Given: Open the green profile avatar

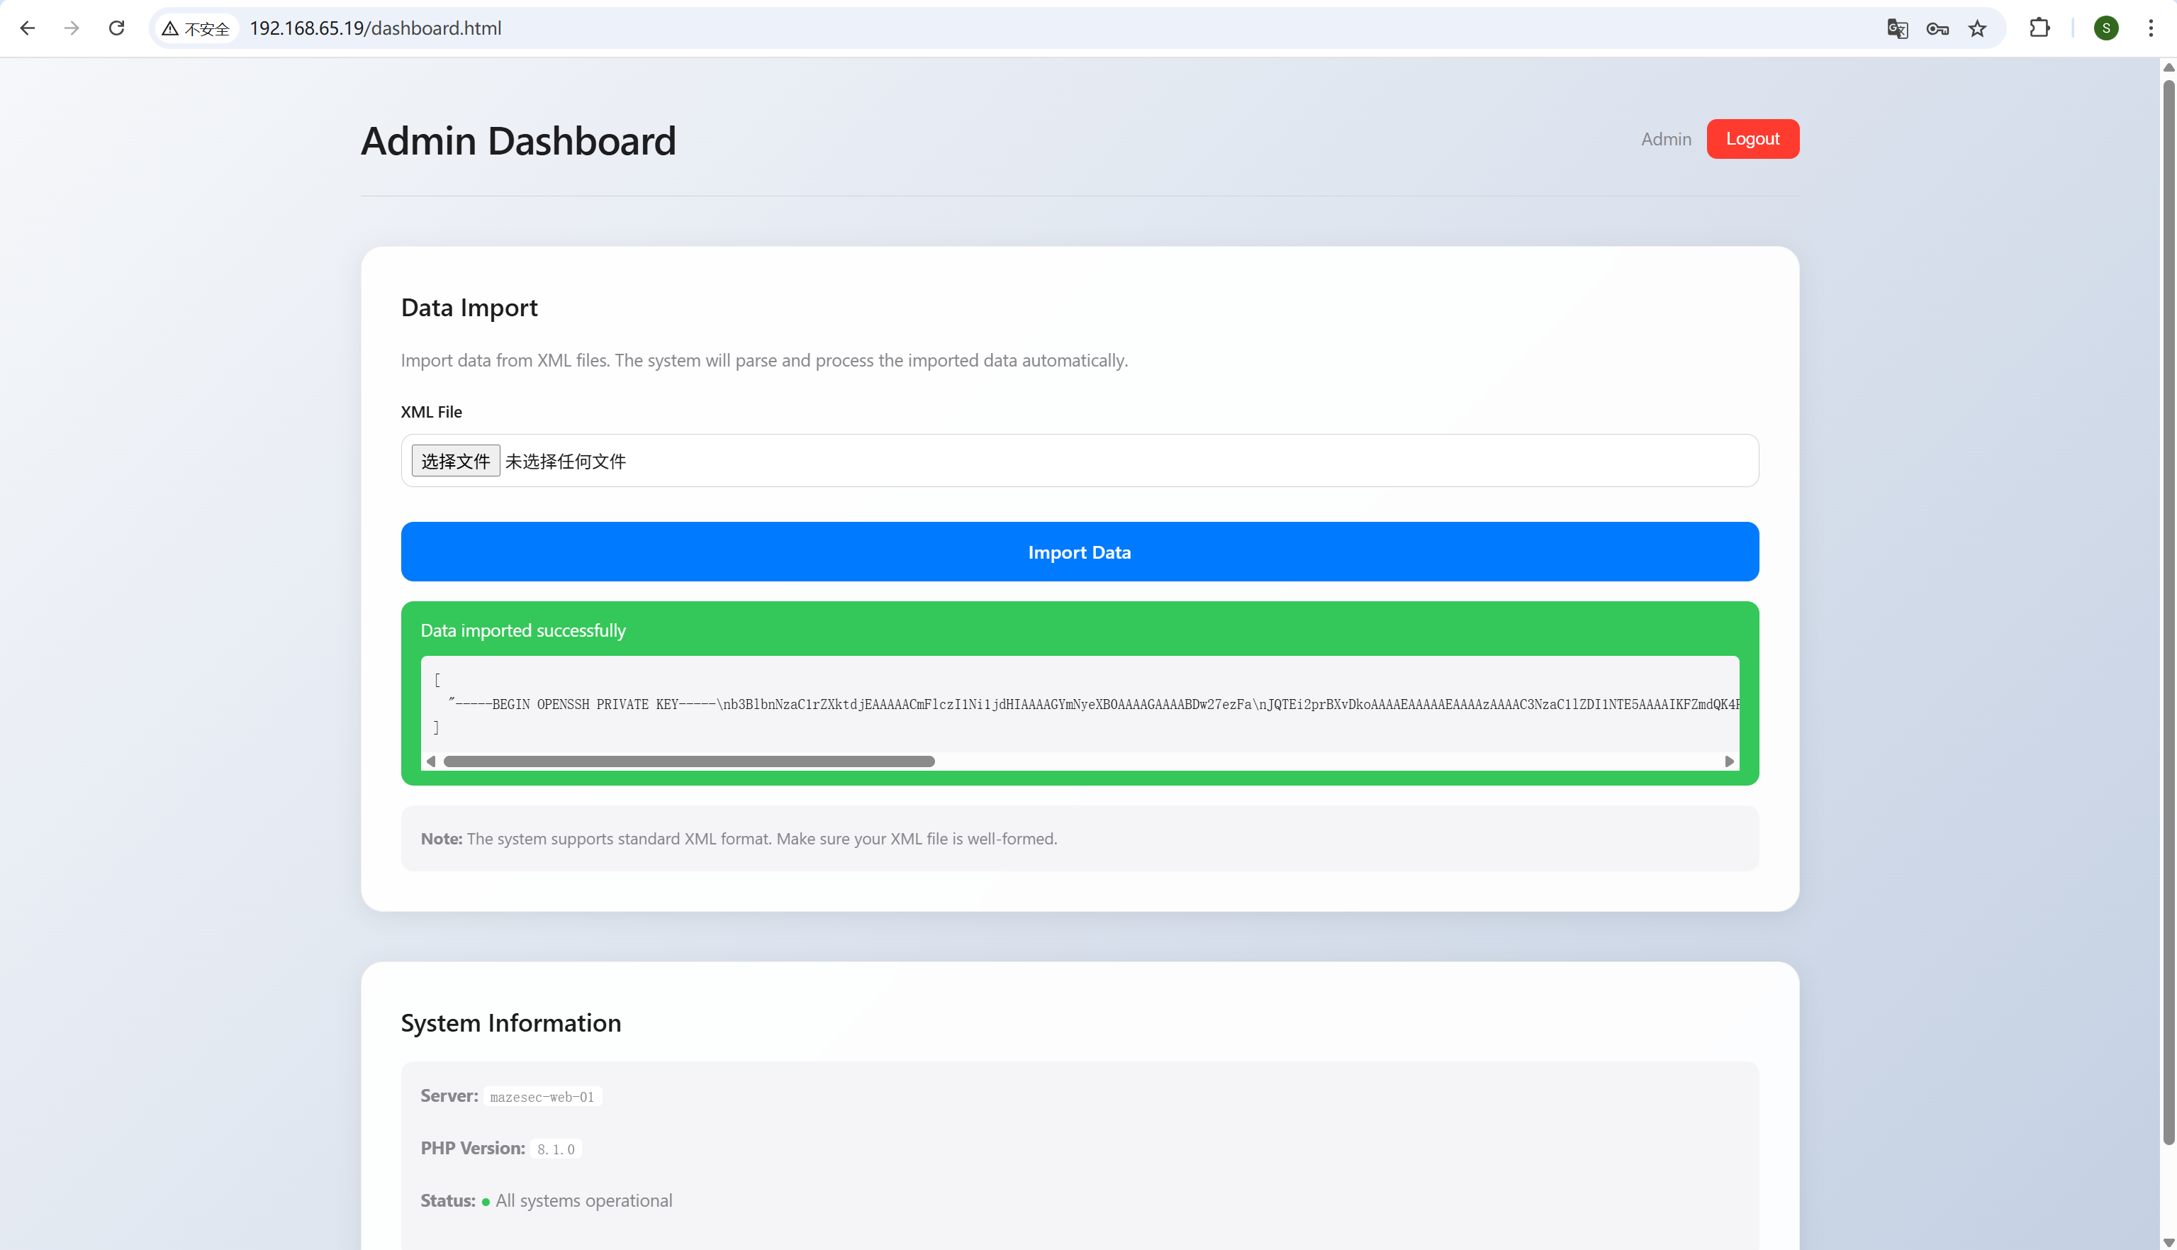Looking at the screenshot, I should (2106, 28).
